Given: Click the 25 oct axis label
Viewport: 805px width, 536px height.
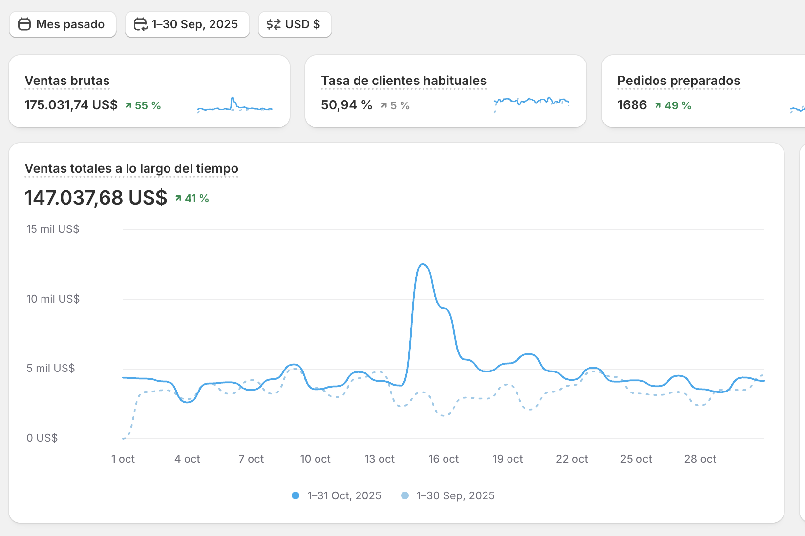Looking at the screenshot, I should click(x=636, y=459).
